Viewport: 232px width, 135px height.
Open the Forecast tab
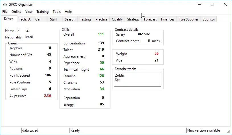click(x=150, y=19)
